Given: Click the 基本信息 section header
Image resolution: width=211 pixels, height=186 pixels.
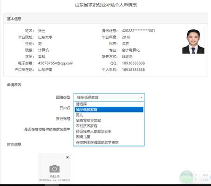Looking at the screenshot, I should click(14, 19).
